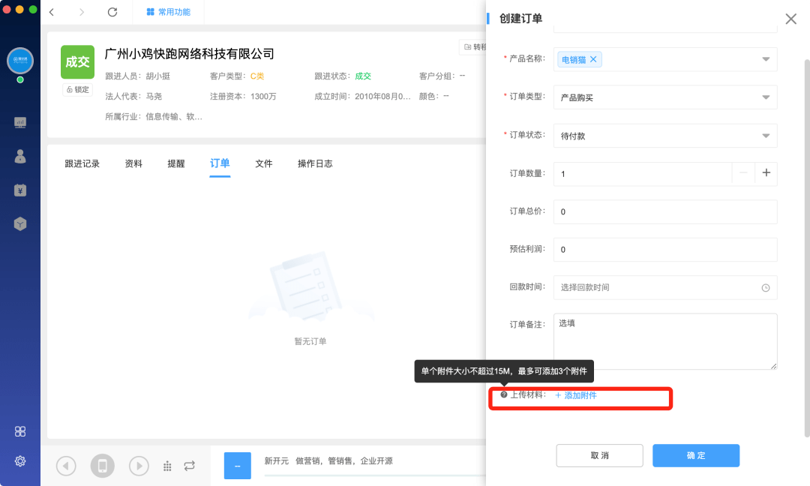Go forward with the right arrow

pos(82,12)
